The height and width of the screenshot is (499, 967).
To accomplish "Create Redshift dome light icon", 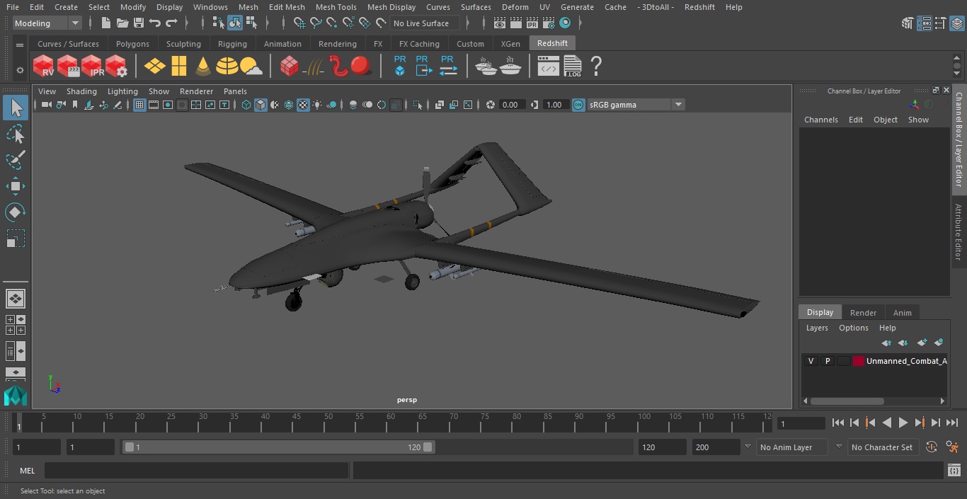I will [227, 67].
